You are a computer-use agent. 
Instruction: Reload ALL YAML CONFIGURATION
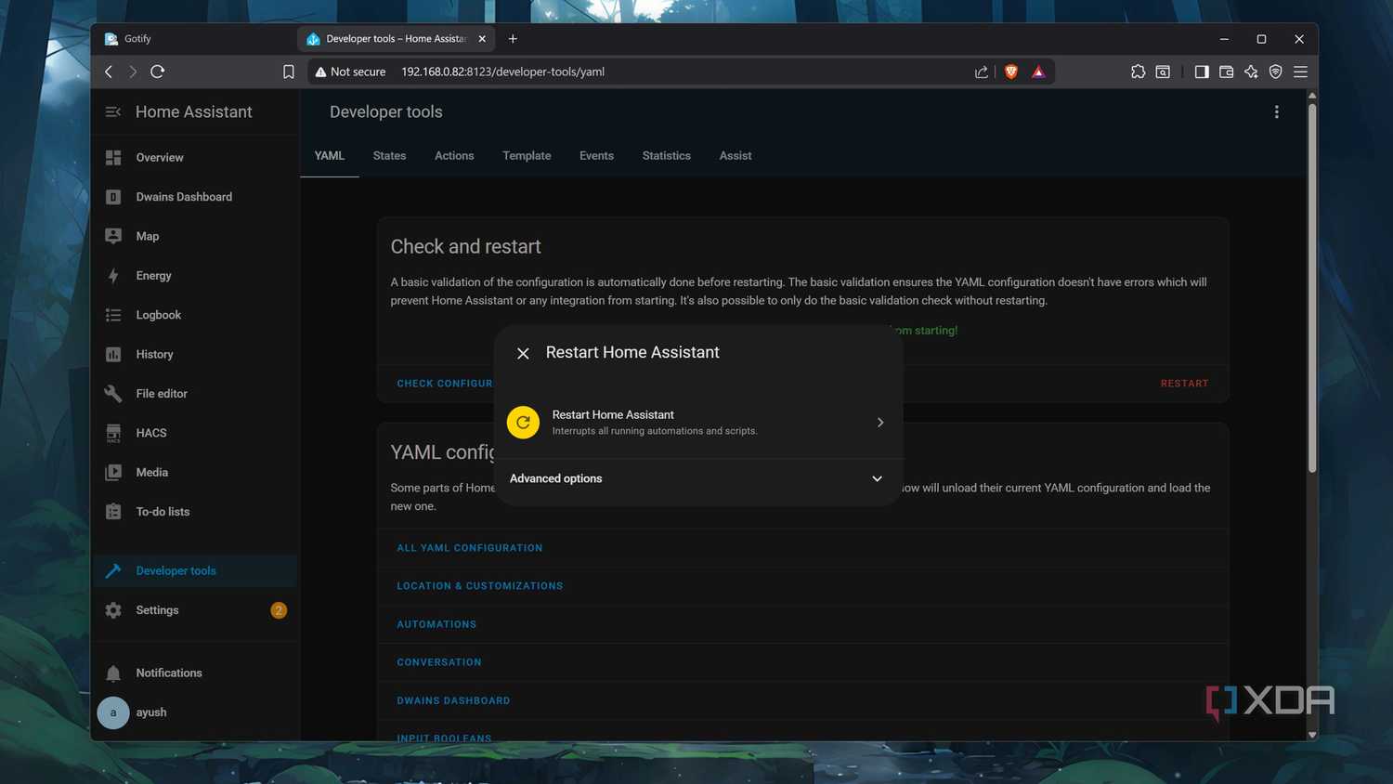pyautogui.click(x=470, y=548)
